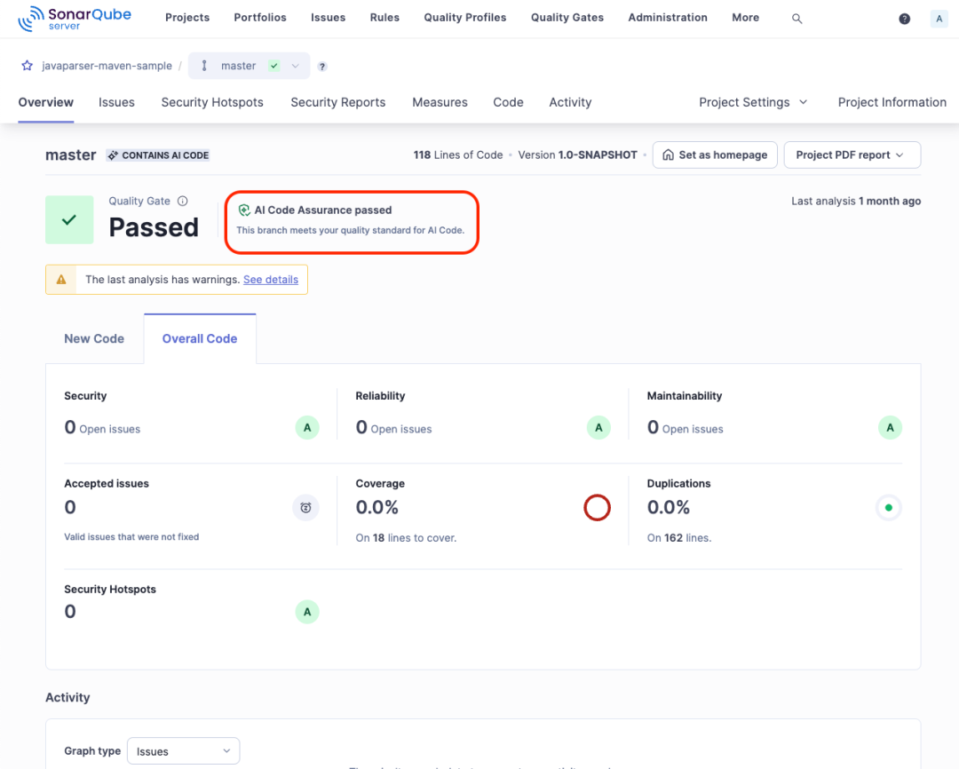Click the See details link in the warning
The height and width of the screenshot is (769, 959).
click(271, 279)
